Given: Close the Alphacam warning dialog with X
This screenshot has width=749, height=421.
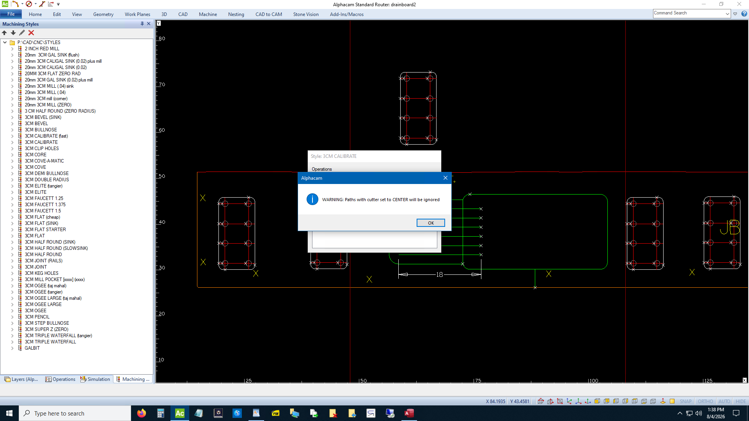Looking at the screenshot, I should click(x=445, y=178).
